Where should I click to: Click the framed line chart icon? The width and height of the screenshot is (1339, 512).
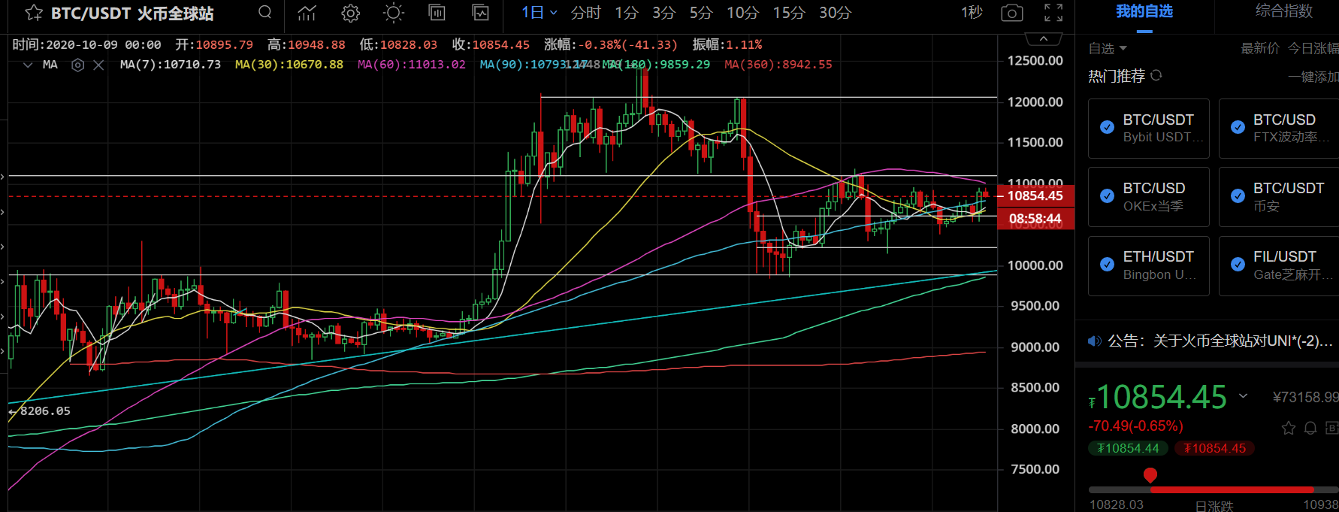point(481,13)
